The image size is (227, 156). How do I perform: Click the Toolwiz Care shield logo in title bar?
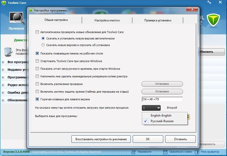4,3
